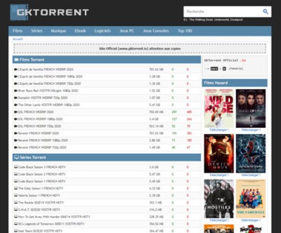Open Revenir FRENCH WEBRIP 1080p 2020
Image resolution: width=281 pixels, height=233 pixels.
(43, 140)
